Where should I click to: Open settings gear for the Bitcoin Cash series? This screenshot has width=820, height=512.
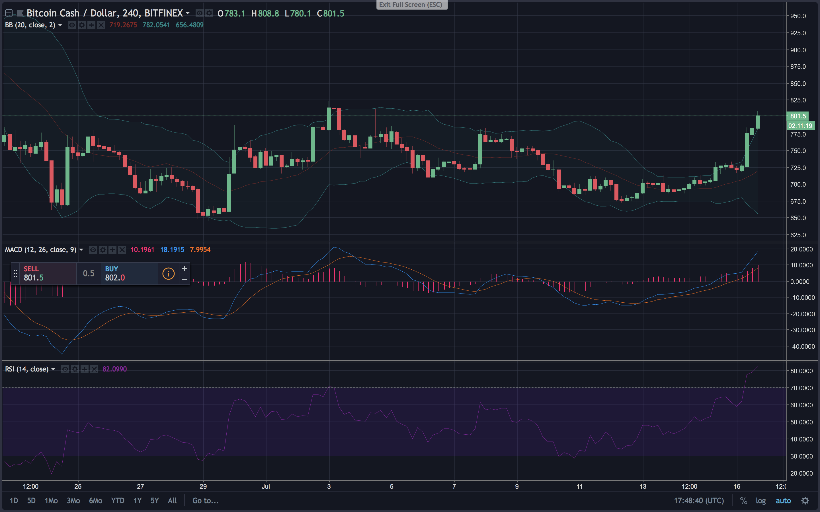(209, 13)
